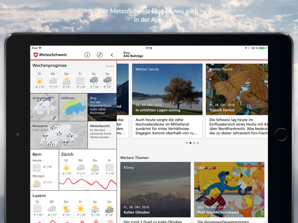Viewport: 298px width, 223px height.
Task: Open the info circle icon
Action: [x=87, y=55]
